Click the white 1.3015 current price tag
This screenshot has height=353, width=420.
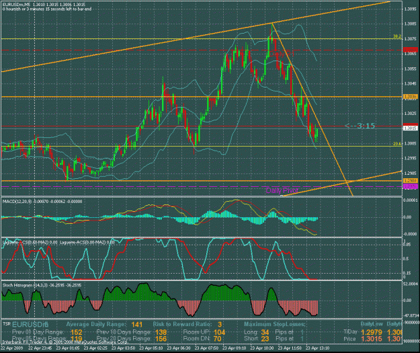(x=411, y=128)
